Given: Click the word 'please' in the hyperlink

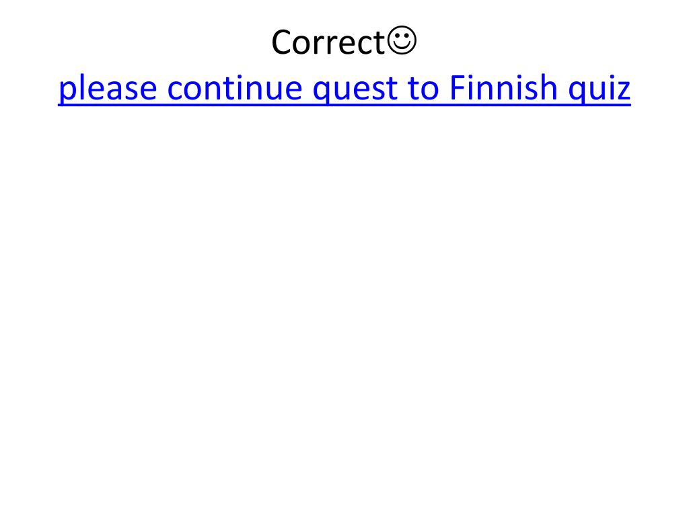Looking at the screenshot, I should coord(108,89).
